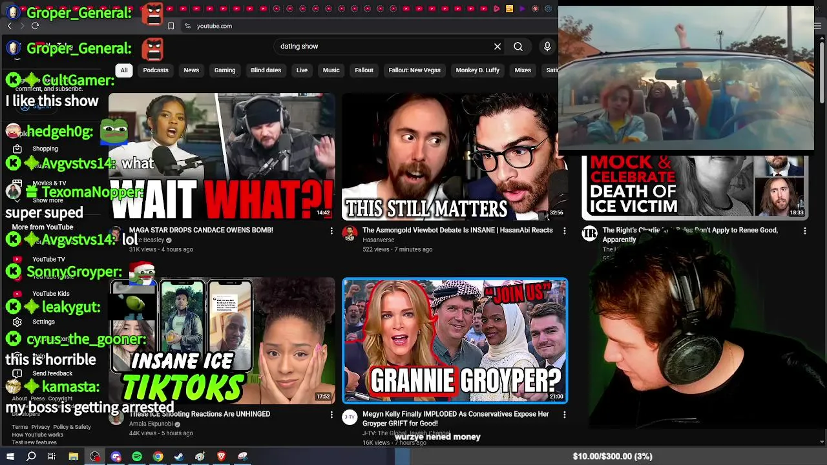
Task: Bookmark this page with the bookmark icon
Action: (x=171, y=26)
